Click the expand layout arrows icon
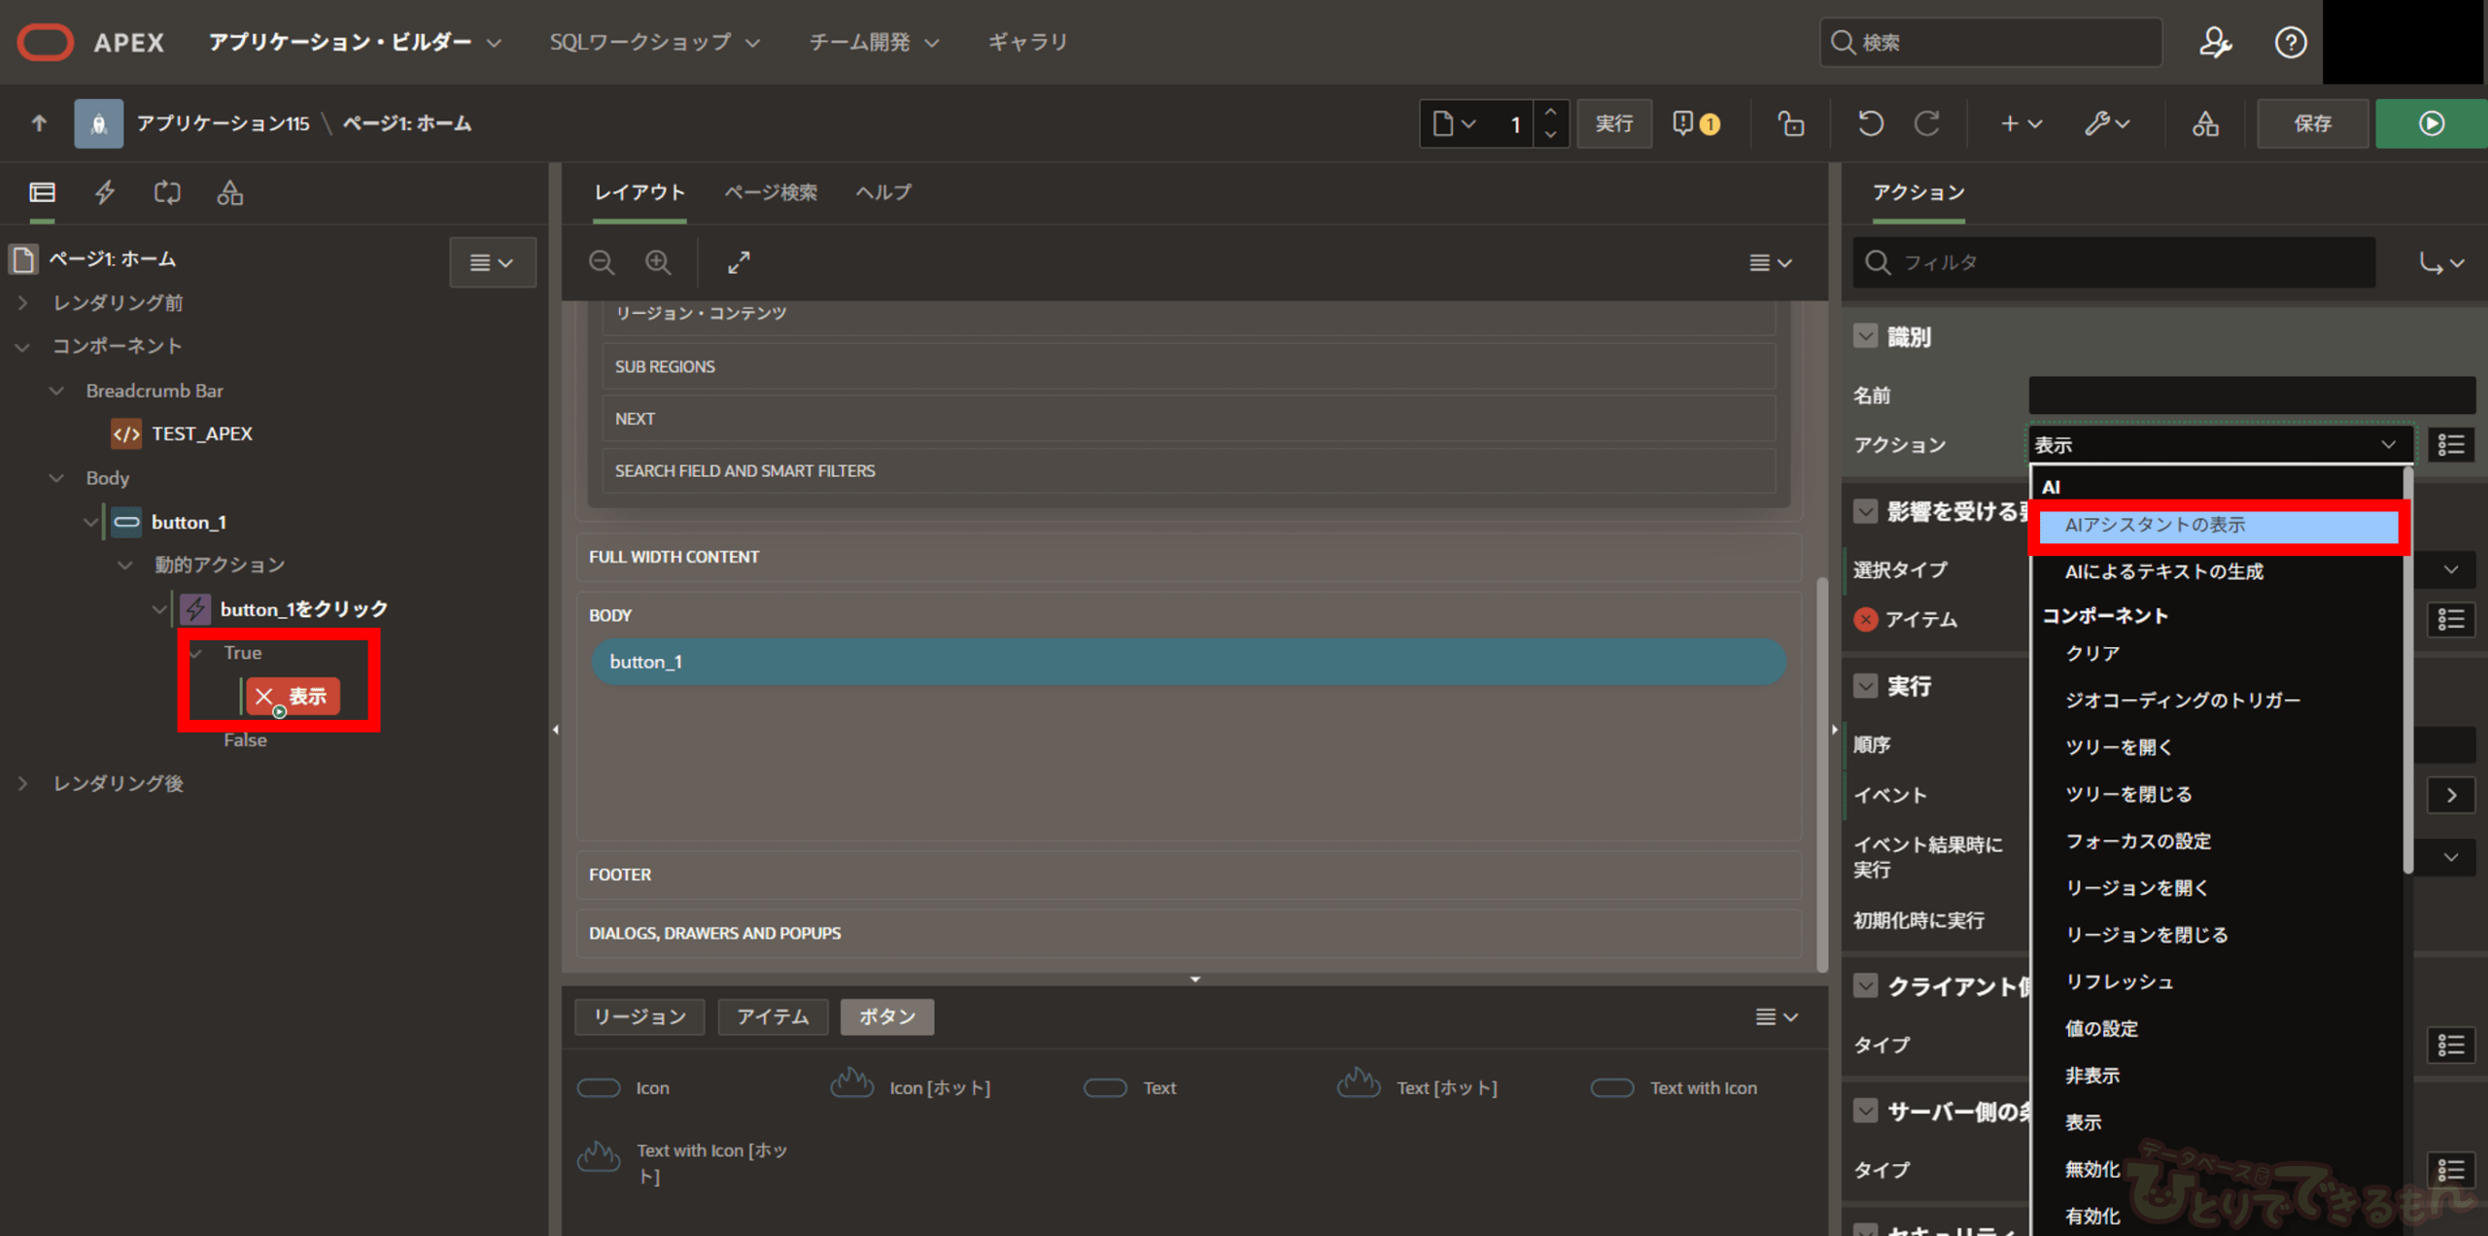 click(x=739, y=262)
